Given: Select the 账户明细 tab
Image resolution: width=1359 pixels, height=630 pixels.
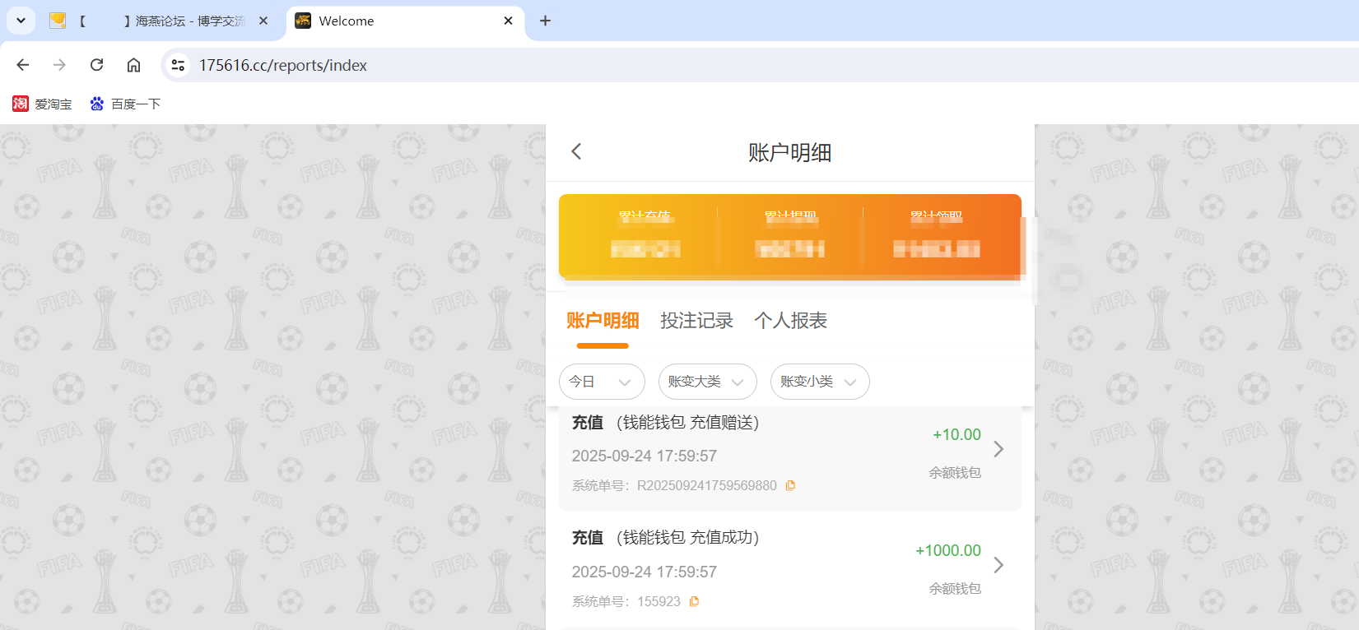Looking at the screenshot, I should [603, 321].
